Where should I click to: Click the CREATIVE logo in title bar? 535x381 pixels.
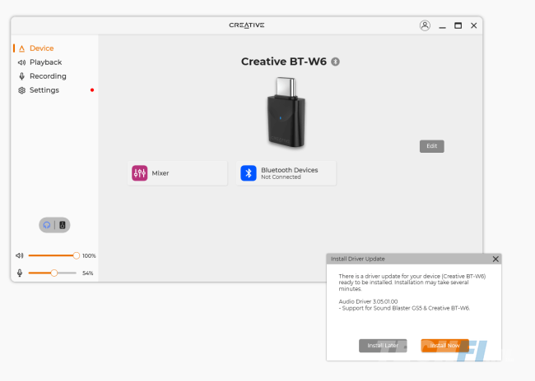pyautogui.click(x=247, y=25)
